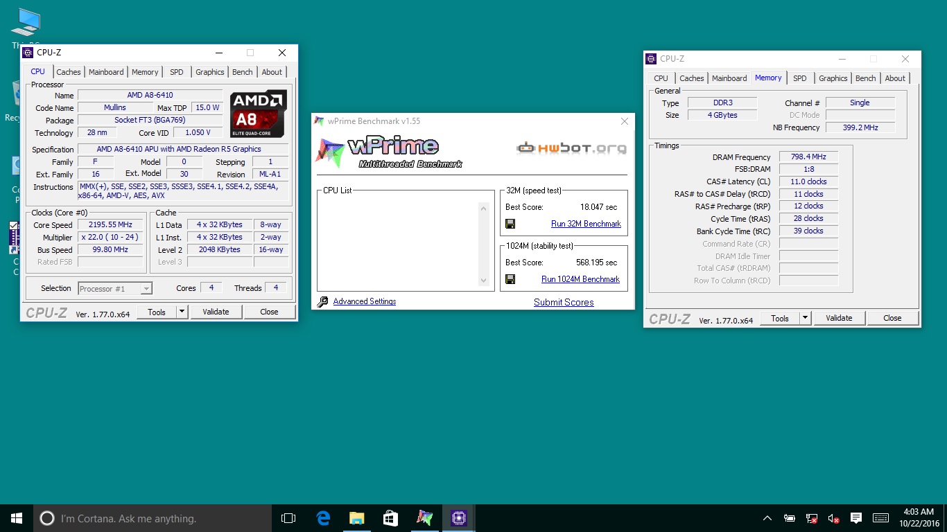Click the Cortana circle icon
The height and width of the screenshot is (532, 947).
(x=47, y=518)
